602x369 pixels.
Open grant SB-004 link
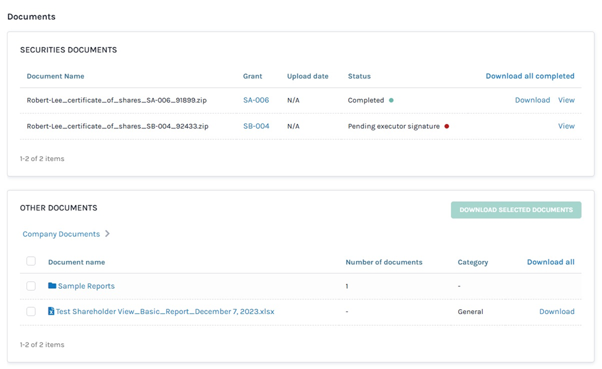(x=256, y=126)
